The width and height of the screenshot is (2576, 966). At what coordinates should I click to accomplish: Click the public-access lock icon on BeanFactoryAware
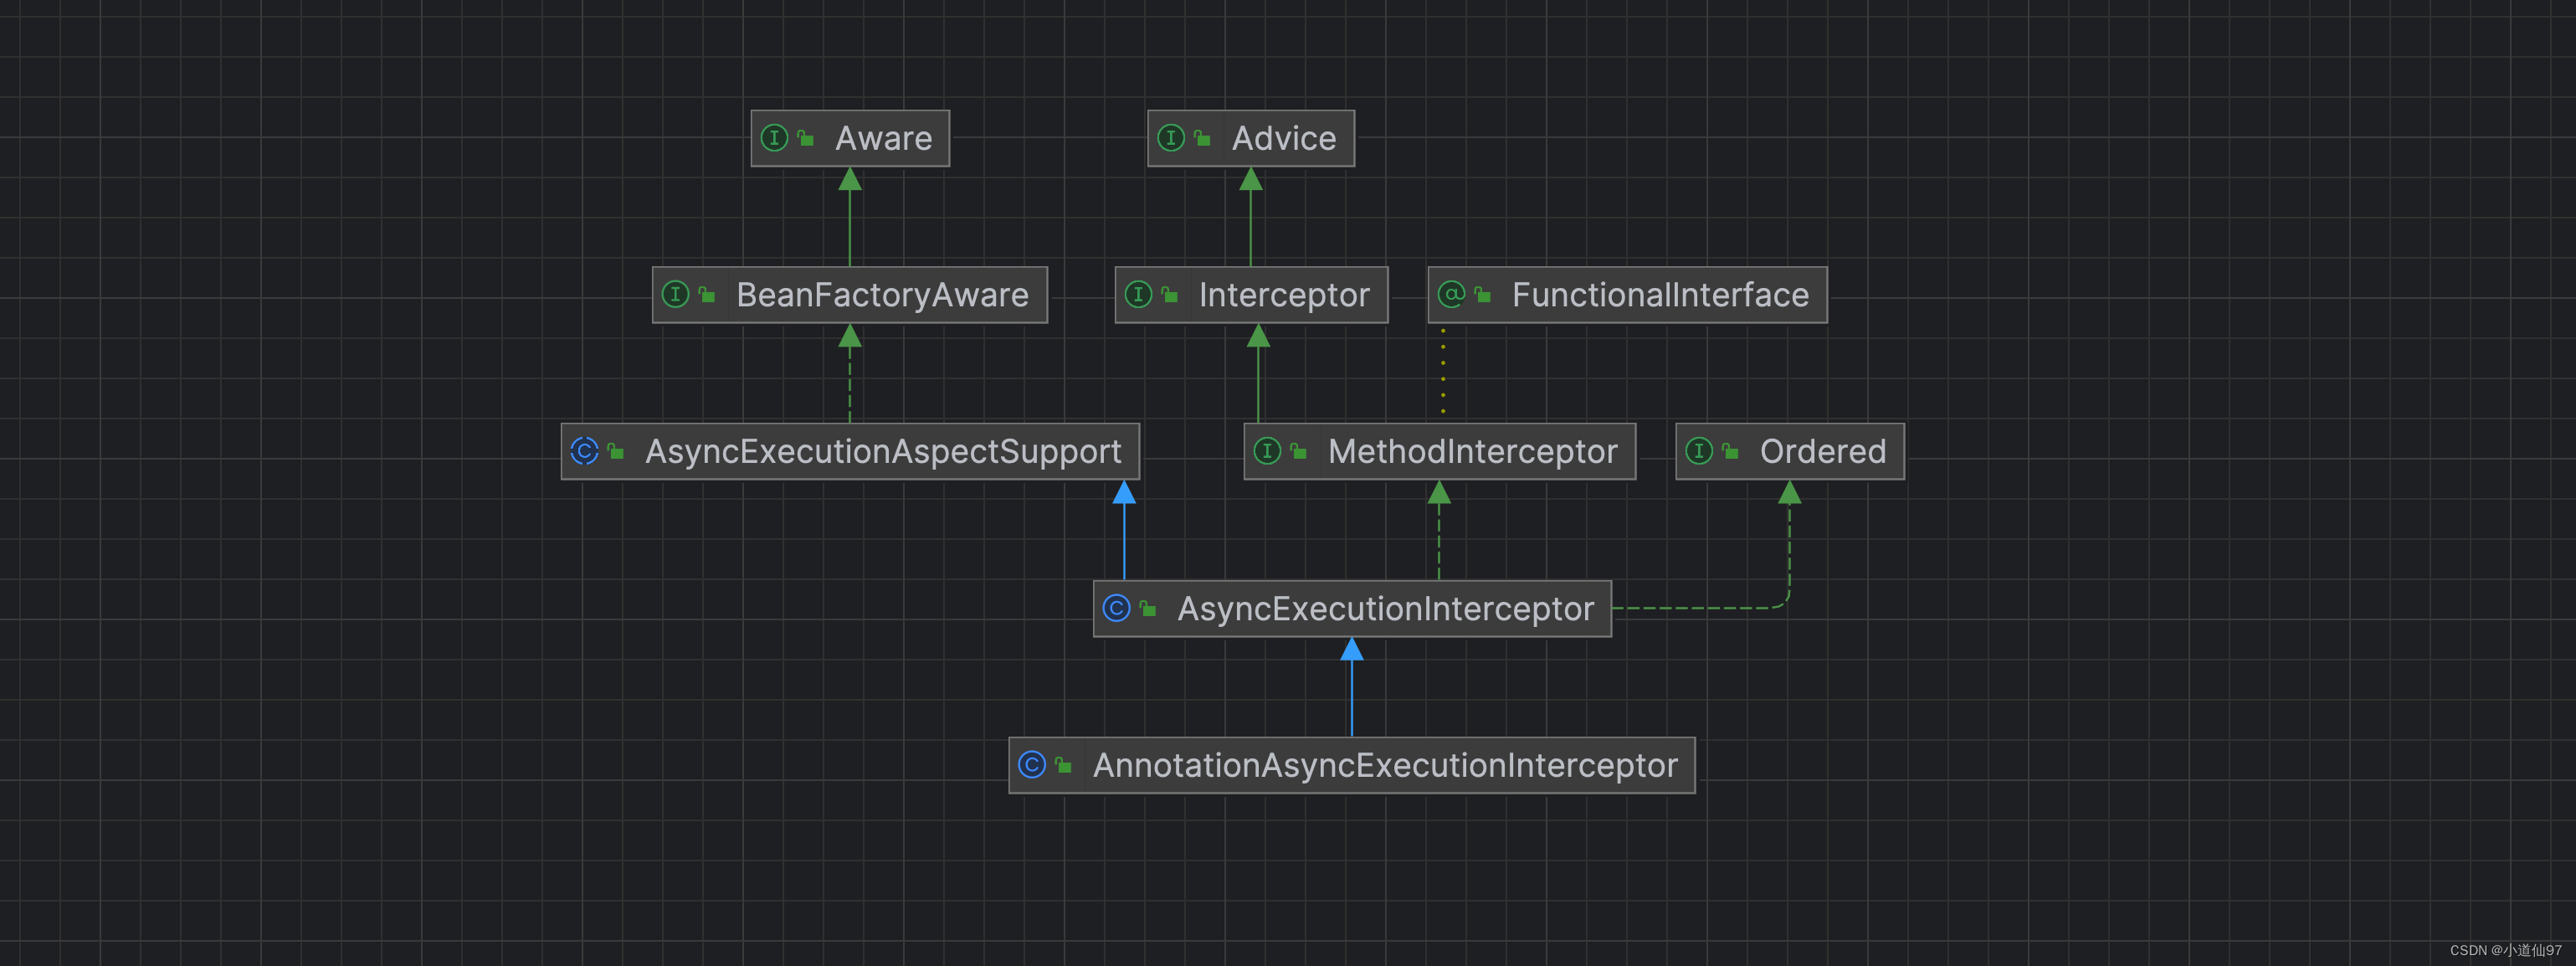pos(707,295)
